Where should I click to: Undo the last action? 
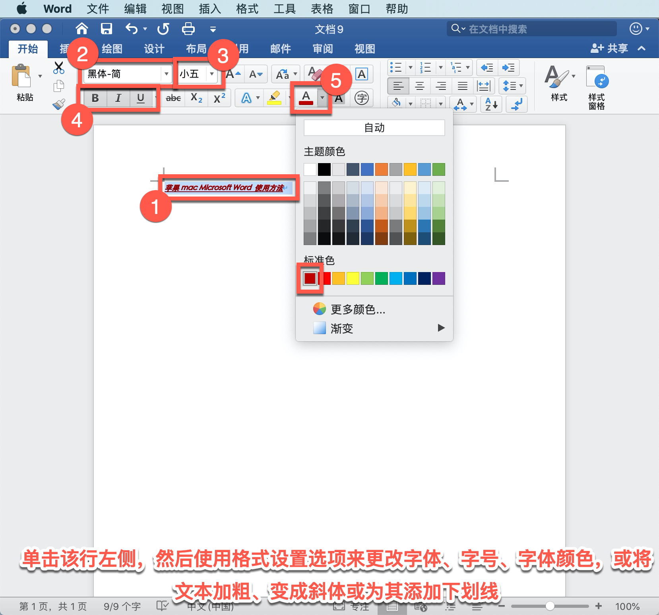tap(132, 29)
